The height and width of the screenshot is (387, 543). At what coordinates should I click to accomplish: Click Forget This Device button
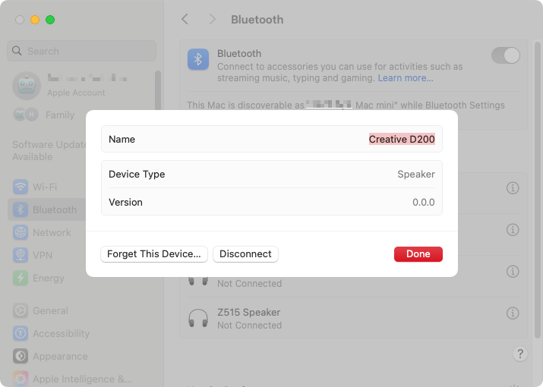pos(154,254)
